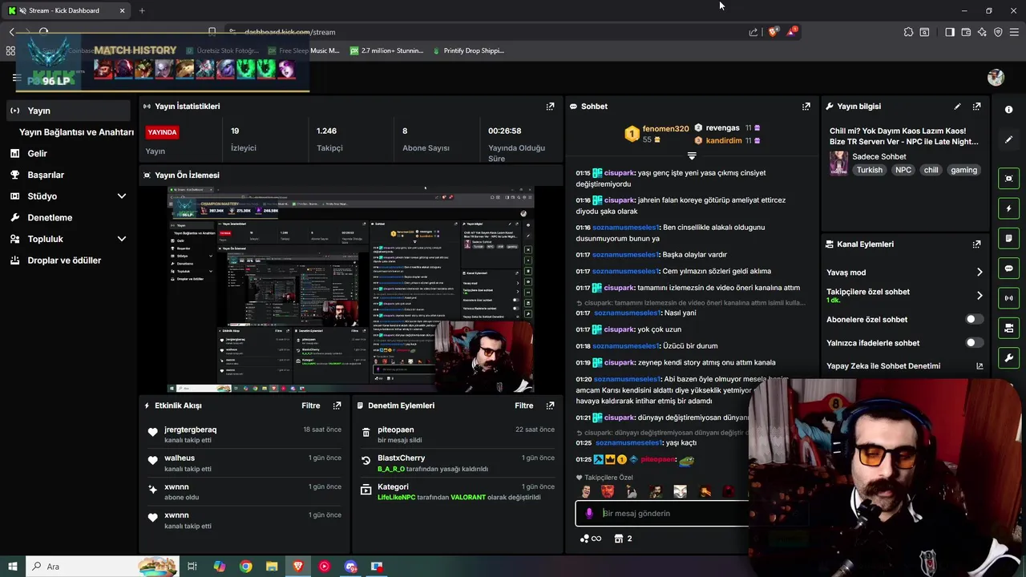The image size is (1026, 577).
Task: Edit stream info with pencil in Yayın bilgisi header
Action: coord(957,106)
